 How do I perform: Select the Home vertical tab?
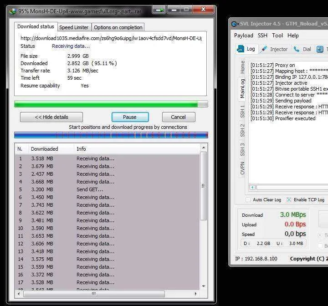point(242,67)
